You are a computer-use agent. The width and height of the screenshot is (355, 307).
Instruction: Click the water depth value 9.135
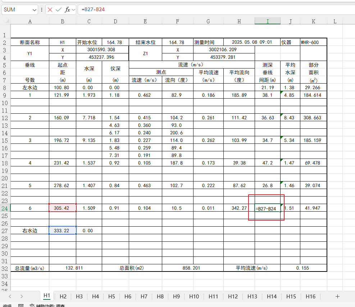click(89, 140)
